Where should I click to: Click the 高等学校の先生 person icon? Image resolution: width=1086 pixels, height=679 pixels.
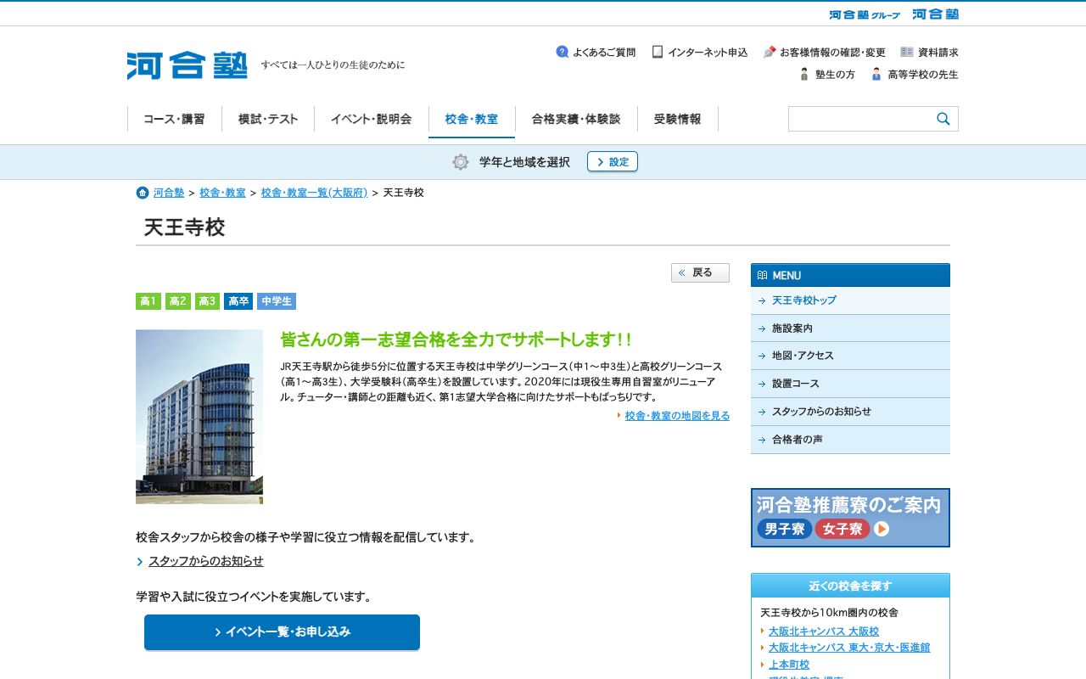point(876,74)
